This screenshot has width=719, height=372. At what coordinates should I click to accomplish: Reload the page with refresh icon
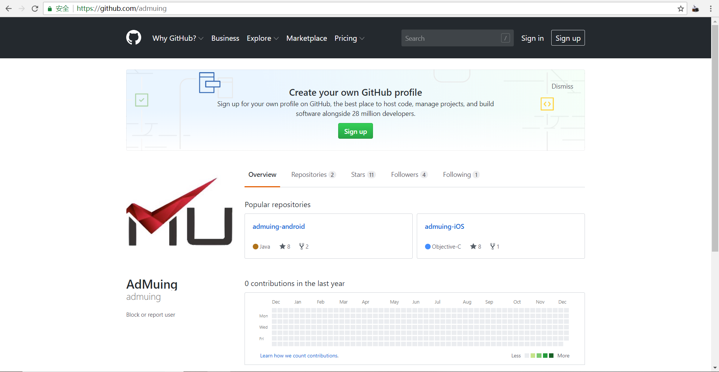[x=35, y=9]
